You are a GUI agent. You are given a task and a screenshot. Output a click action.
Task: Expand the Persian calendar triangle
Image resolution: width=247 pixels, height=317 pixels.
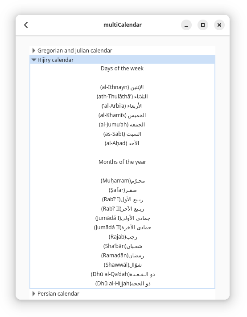pos(34,293)
